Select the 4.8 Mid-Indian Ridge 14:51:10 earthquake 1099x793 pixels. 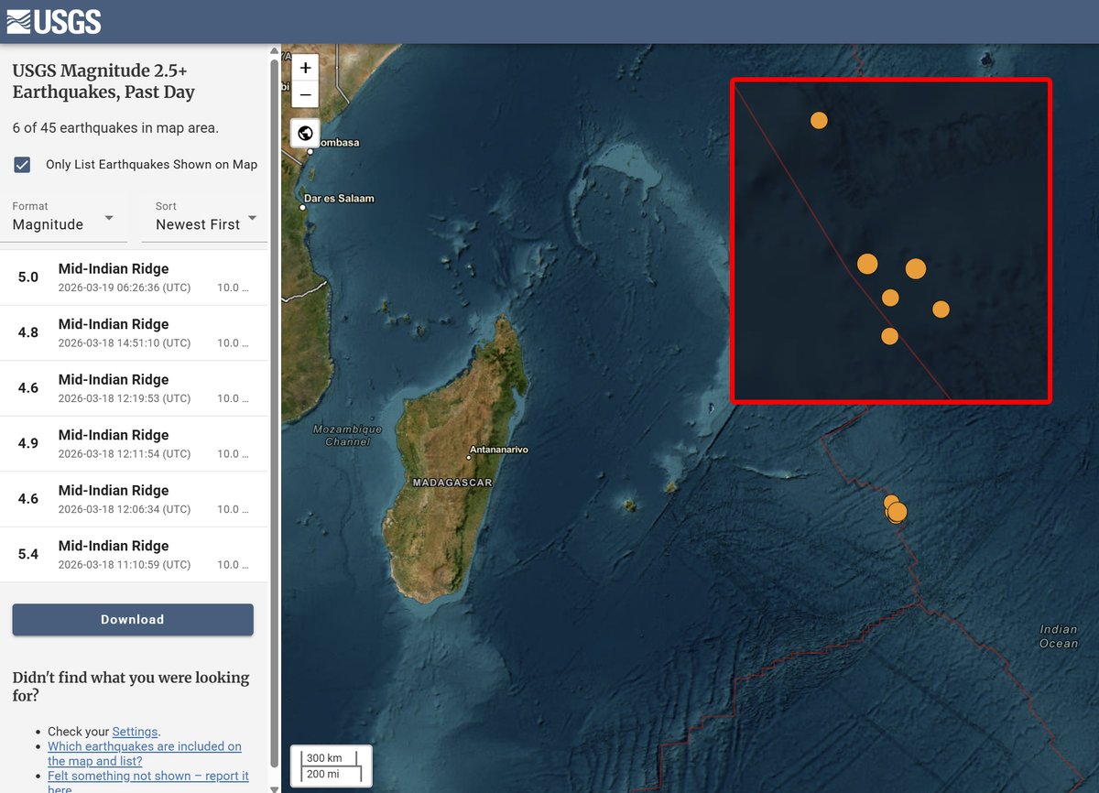point(134,333)
